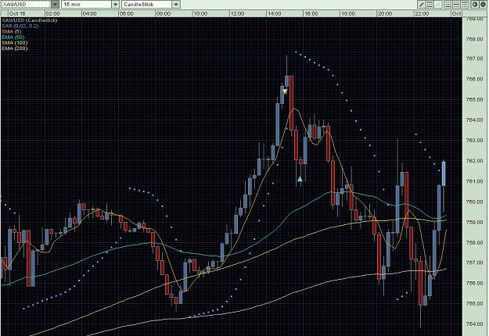
Task: Open the XAU/USD symbol dropdown arrow
Action: click(x=56, y=5)
